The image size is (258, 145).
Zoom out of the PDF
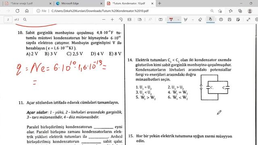pyautogui.click(x=104, y=20)
